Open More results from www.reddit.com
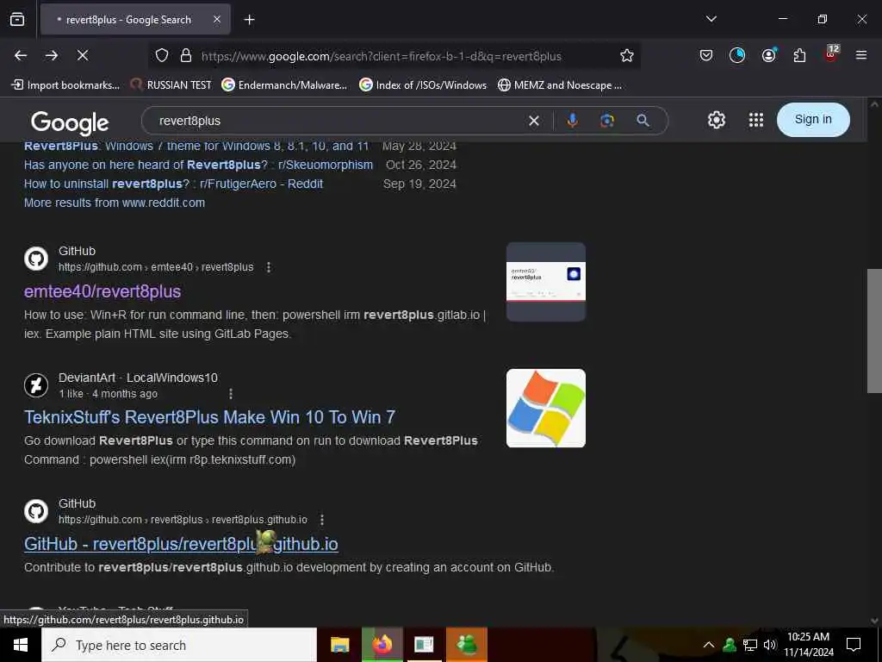 point(115,203)
